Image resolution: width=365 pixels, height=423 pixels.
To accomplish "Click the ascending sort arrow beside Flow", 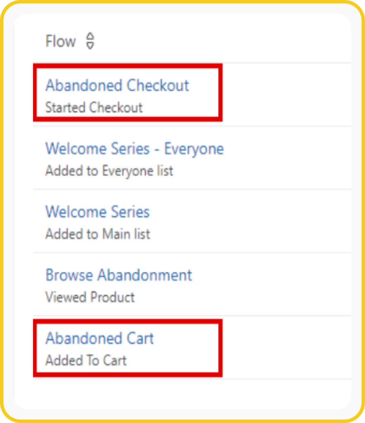I will (x=90, y=37).
